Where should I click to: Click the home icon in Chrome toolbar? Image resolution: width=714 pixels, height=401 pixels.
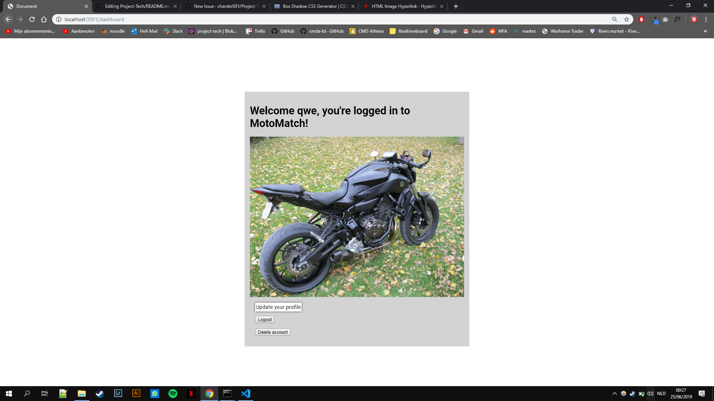[44, 19]
